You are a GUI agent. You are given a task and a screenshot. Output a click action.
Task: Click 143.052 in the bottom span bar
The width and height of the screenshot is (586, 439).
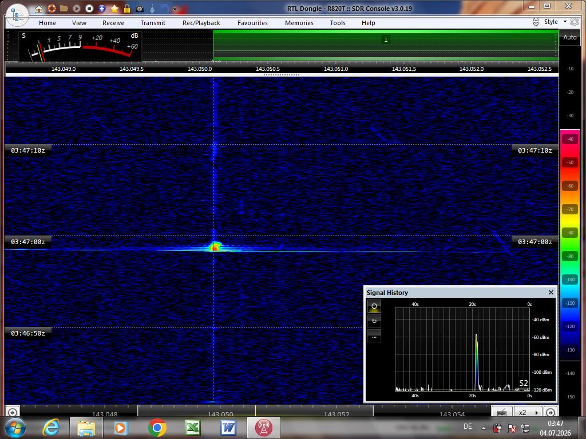[x=336, y=414]
